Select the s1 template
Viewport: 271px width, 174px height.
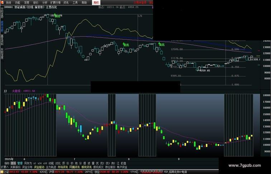[35, 163]
